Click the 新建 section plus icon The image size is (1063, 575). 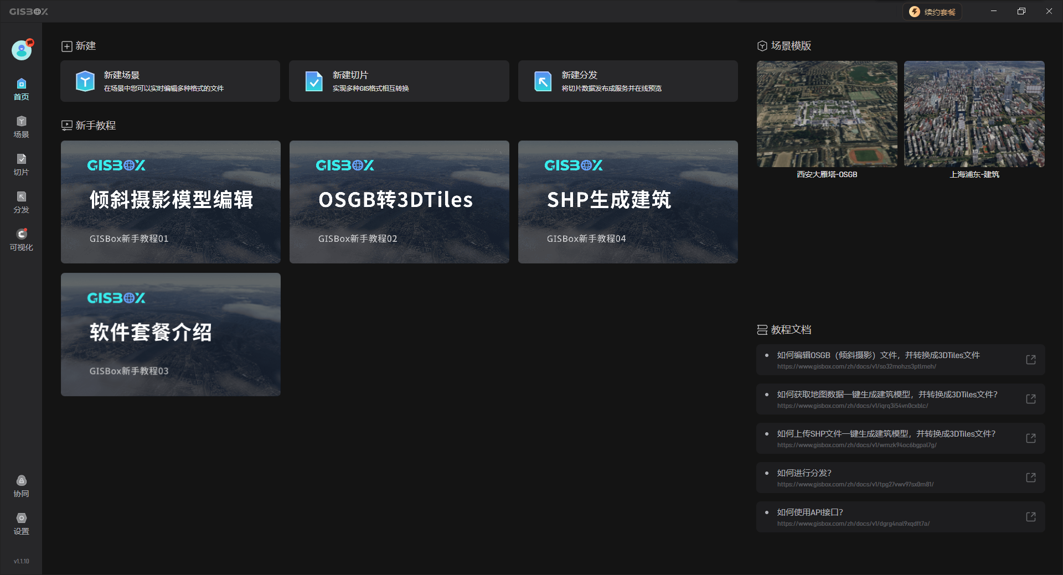click(67, 46)
